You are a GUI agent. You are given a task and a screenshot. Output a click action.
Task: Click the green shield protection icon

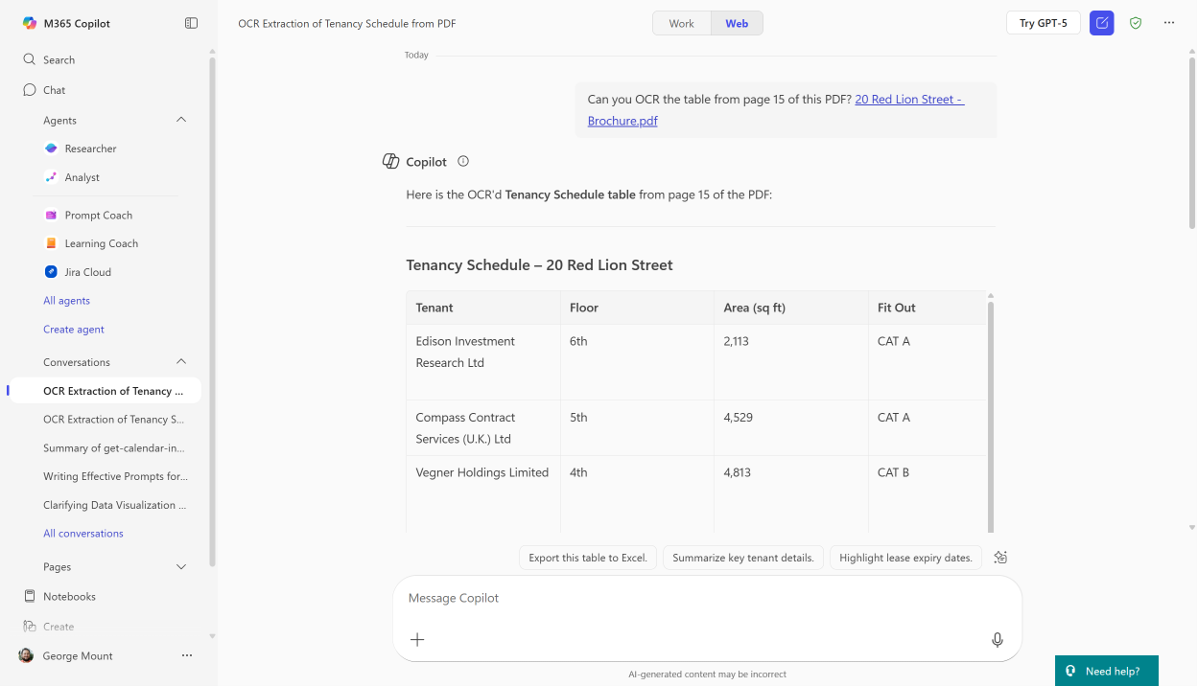(x=1136, y=23)
